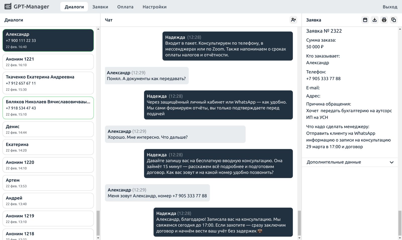Open the Денис conversation

coord(48,129)
